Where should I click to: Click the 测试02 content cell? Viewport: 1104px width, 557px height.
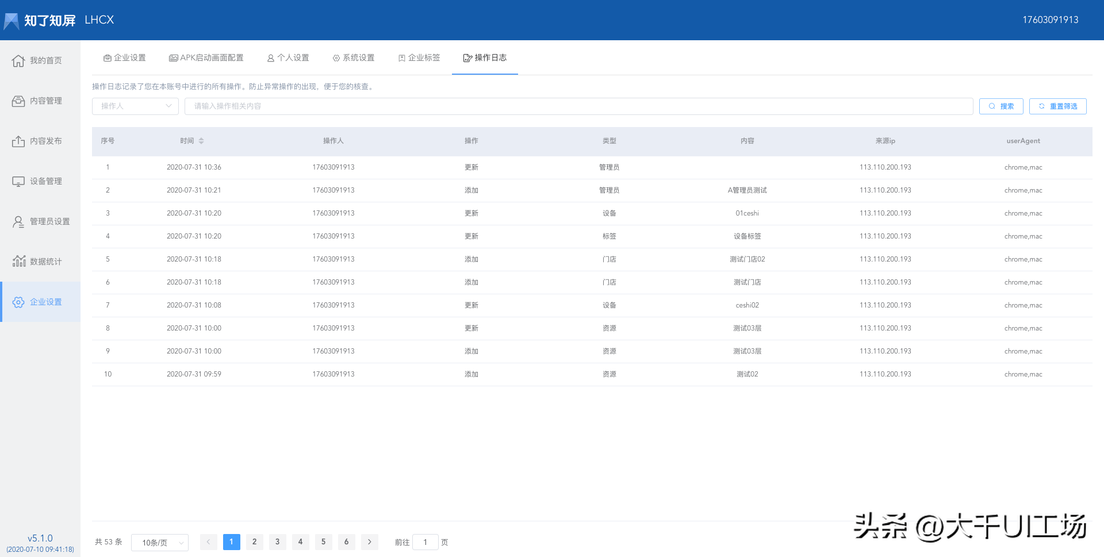(x=747, y=374)
